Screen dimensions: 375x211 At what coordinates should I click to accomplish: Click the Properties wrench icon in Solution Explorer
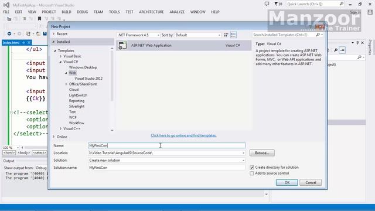336,50
